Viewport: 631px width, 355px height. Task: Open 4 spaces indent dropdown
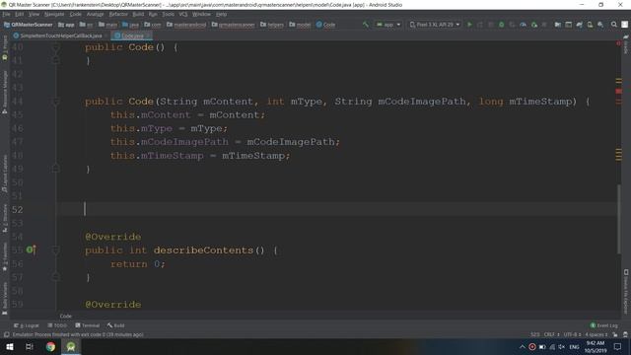596,334
